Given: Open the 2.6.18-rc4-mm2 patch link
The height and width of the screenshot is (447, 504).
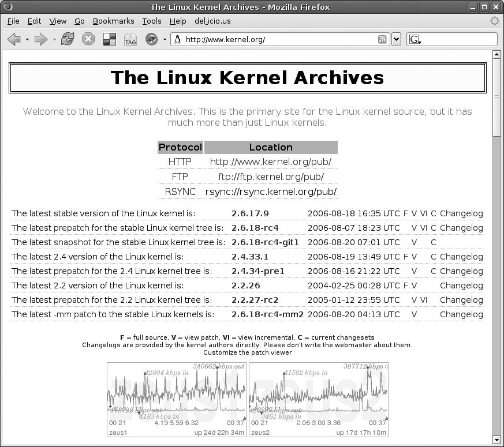Looking at the screenshot, I should 267,315.
